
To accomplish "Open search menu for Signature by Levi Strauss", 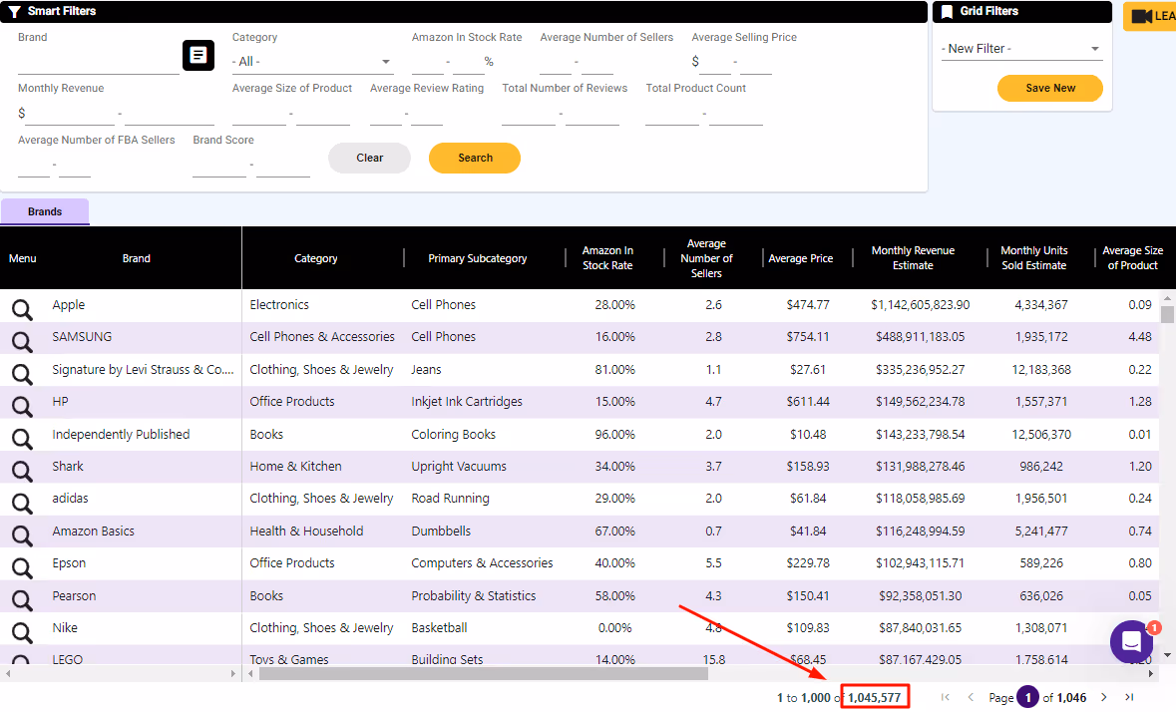I will [22, 374].
